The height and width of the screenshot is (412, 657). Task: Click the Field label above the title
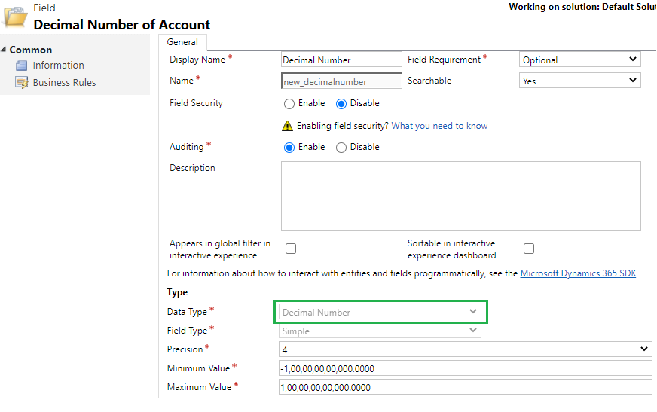point(44,8)
